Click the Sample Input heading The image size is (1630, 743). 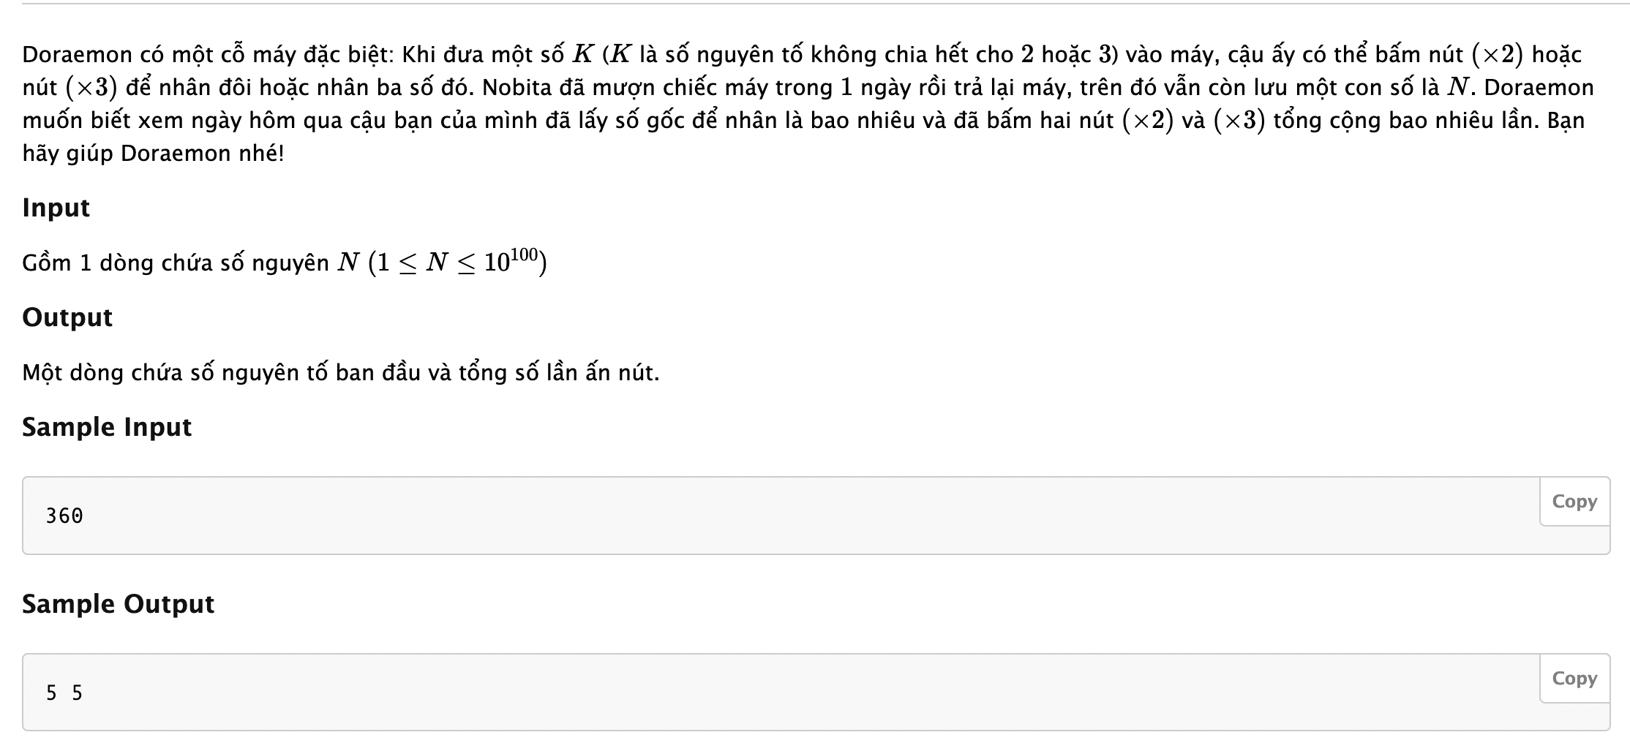tap(107, 427)
